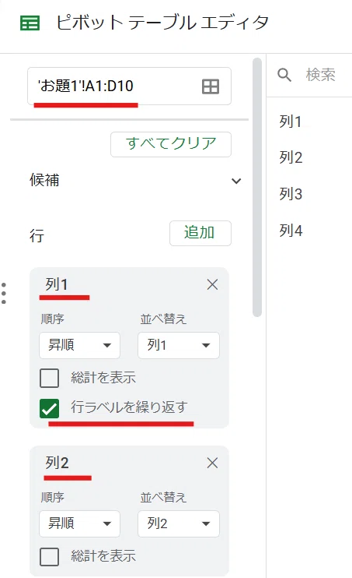Image resolution: width=352 pixels, height=578 pixels.
Task: Click the 列1 card title
Action: [x=57, y=284]
